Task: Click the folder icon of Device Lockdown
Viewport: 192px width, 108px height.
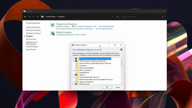Action: 78,70
